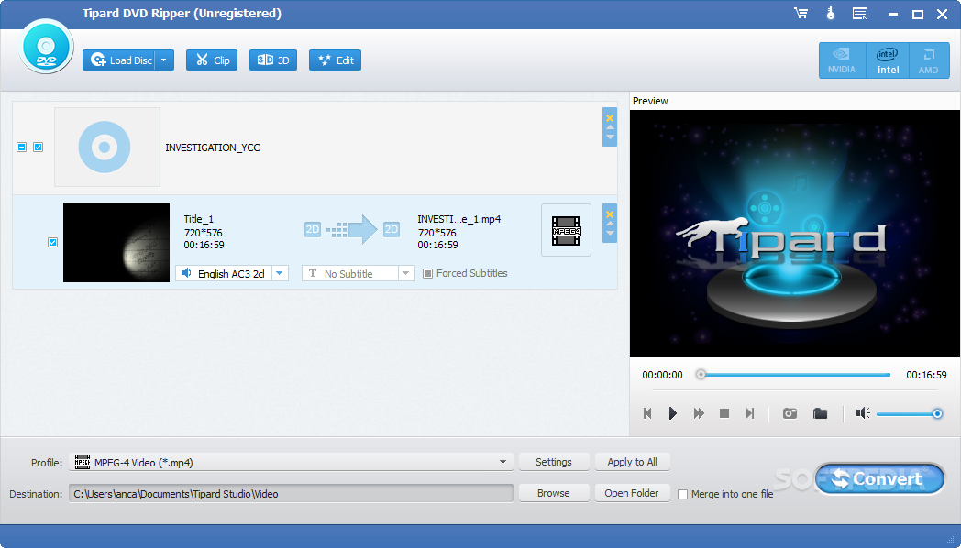Move the INVESTIGATION_YCC disc down

tap(610, 137)
